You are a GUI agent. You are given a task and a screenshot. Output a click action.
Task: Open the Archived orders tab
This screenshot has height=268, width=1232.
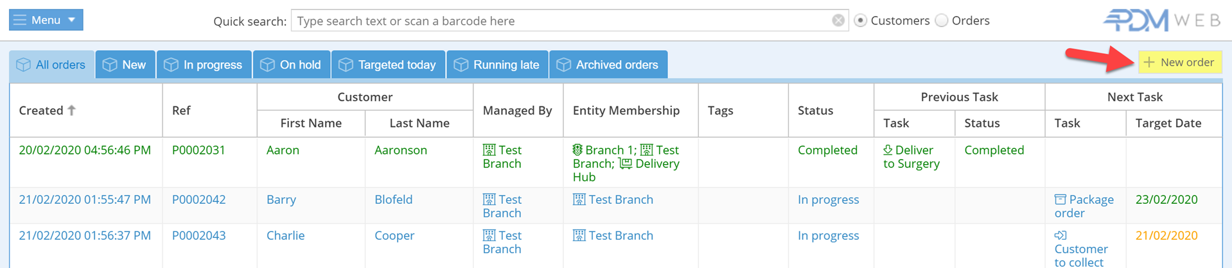(608, 65)
